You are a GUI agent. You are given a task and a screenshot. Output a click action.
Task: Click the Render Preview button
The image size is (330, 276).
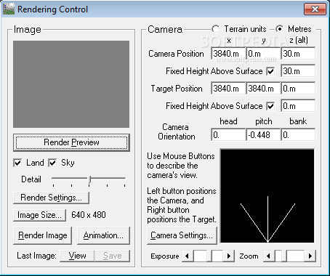click(x=71, y=142)
